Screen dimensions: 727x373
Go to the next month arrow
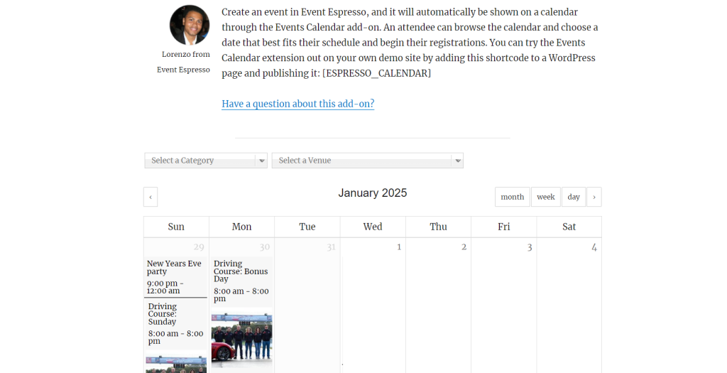(594, 197)
